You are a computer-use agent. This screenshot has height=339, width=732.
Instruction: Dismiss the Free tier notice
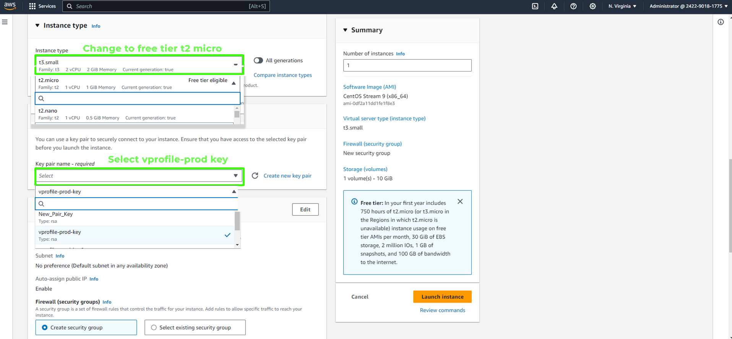[460, 201]
